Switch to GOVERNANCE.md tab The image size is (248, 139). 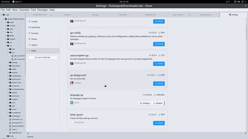[40, 15]
